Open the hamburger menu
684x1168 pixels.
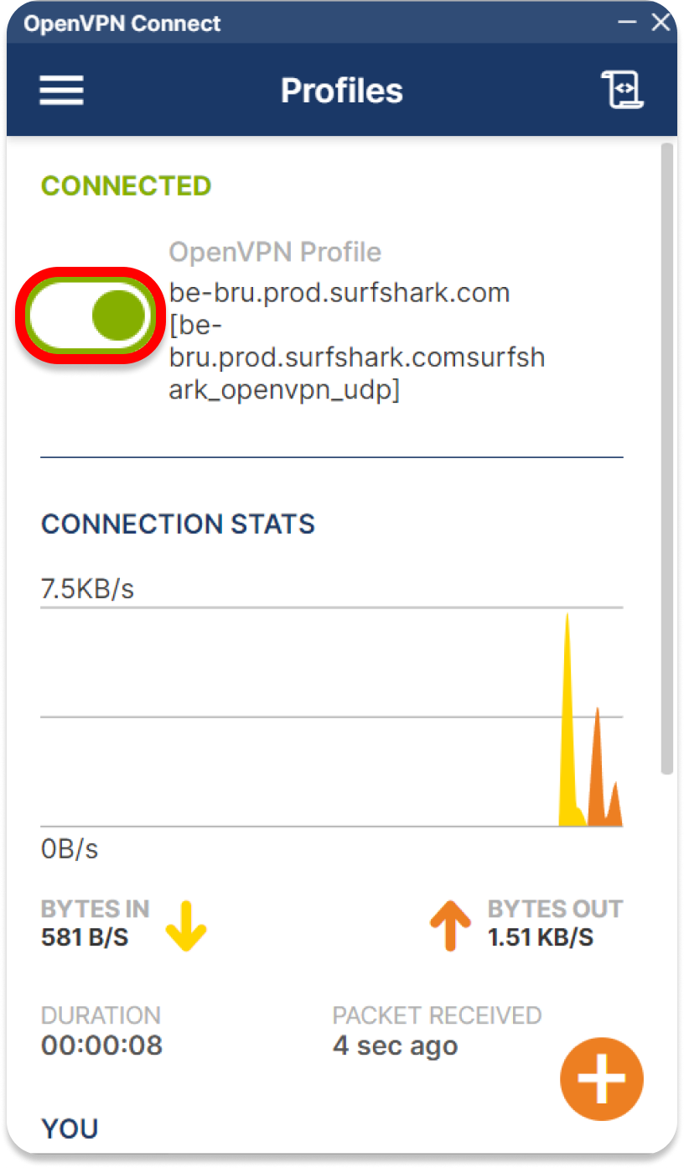coord(61,90)
